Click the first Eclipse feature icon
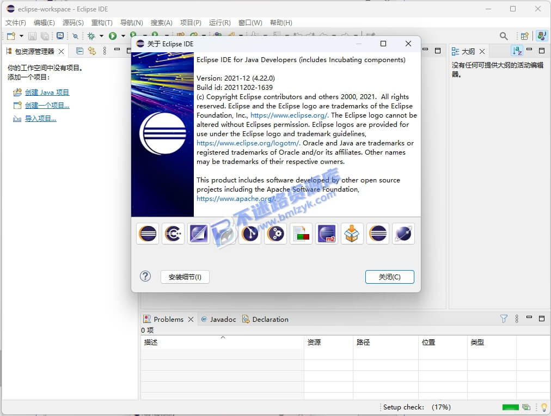 (x=148, y=234)
